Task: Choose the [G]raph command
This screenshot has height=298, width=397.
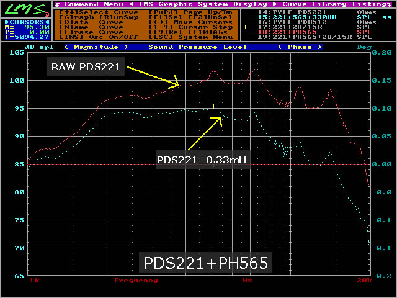Action: point(77,17)
